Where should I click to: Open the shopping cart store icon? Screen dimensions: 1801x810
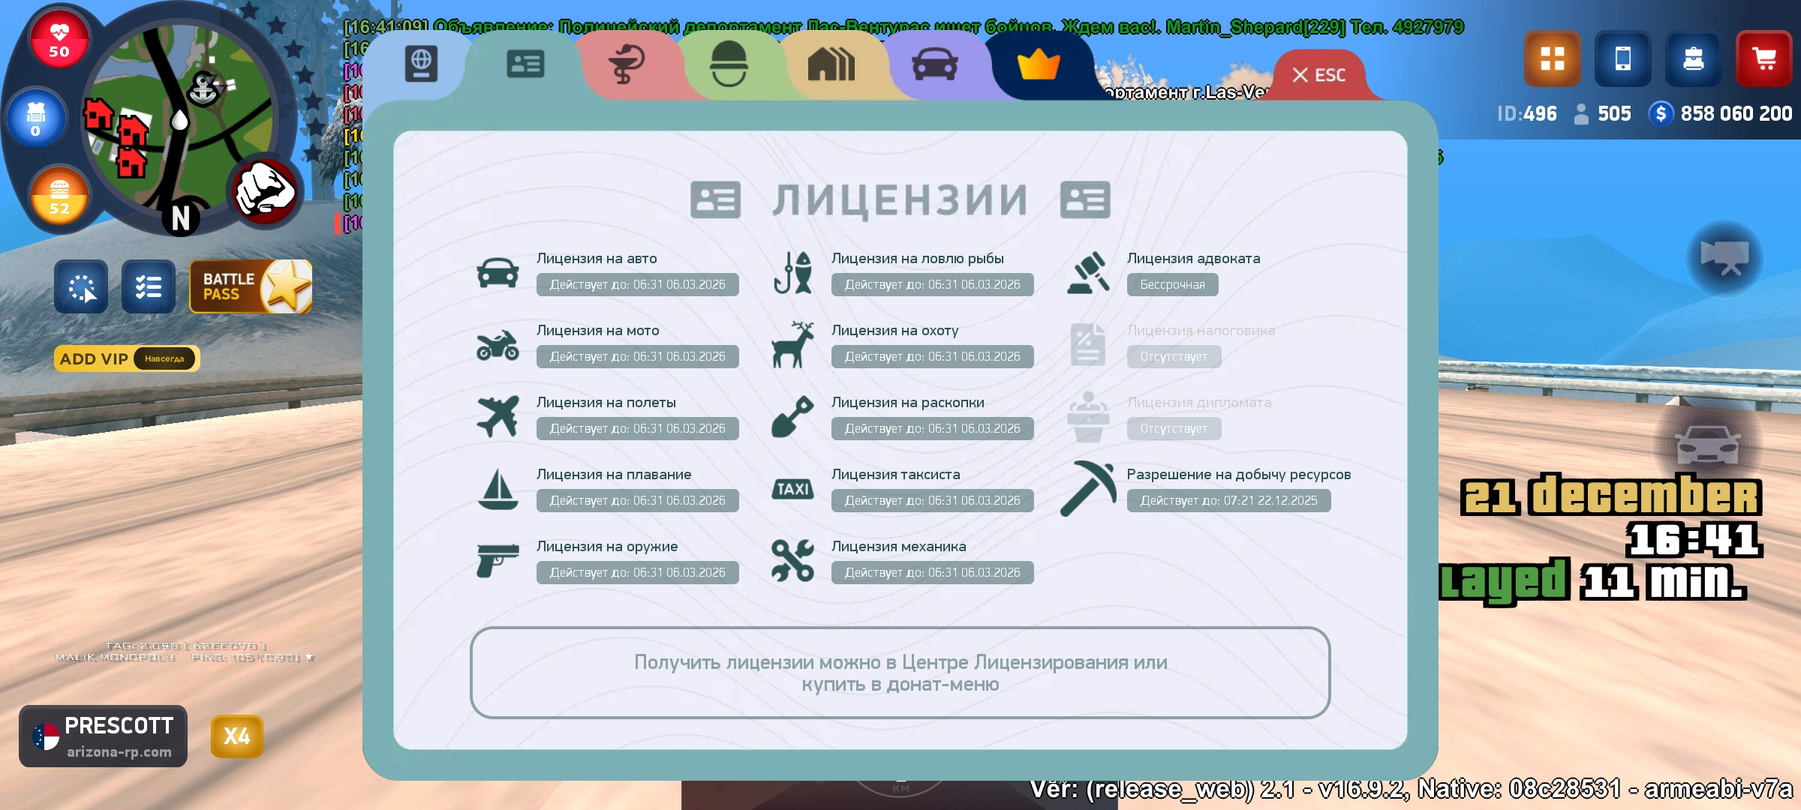pyautogui.click(x=1764, y=58)
